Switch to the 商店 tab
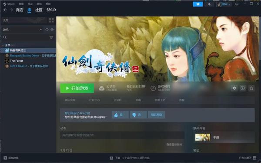Screen dimensions: 261x163 pyautogui.click(x=20, y=10)
